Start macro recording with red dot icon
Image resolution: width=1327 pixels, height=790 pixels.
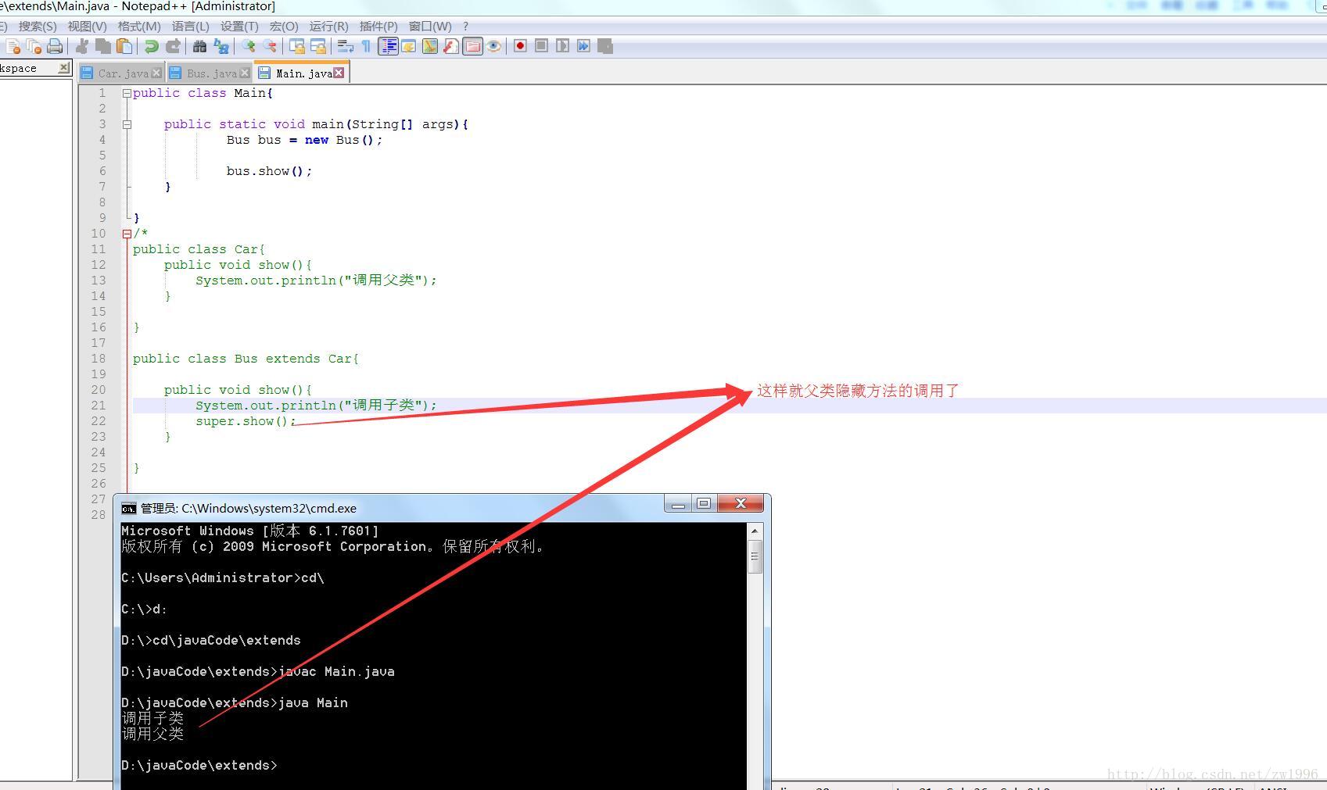520,46
